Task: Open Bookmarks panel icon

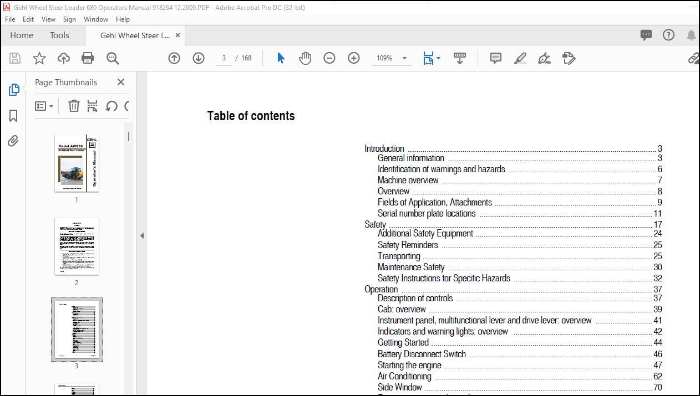Action: tap(13, 116)
